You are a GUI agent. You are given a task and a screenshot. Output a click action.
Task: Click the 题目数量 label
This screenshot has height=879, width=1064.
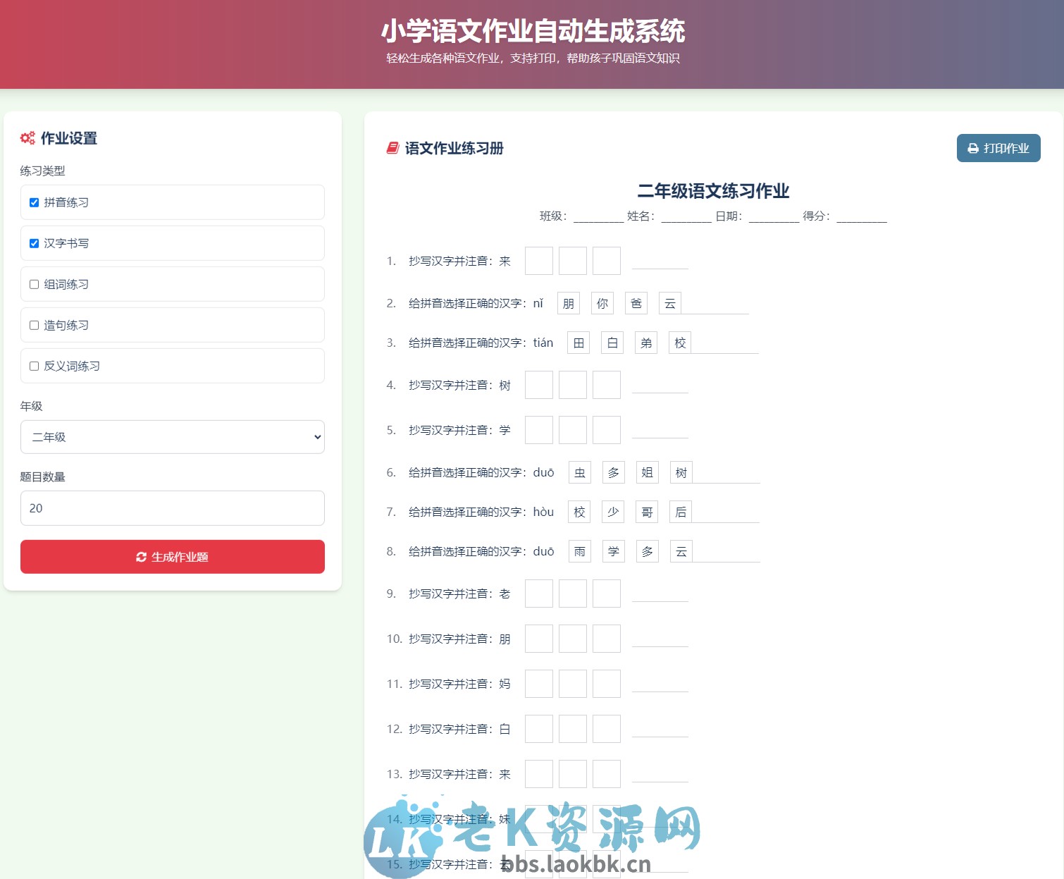tap(43, 477)
